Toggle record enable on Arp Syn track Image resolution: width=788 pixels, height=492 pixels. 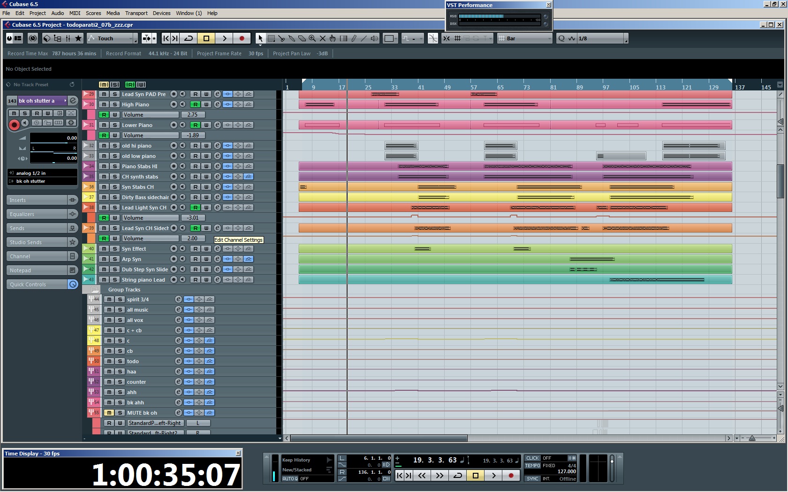(174, 259)
